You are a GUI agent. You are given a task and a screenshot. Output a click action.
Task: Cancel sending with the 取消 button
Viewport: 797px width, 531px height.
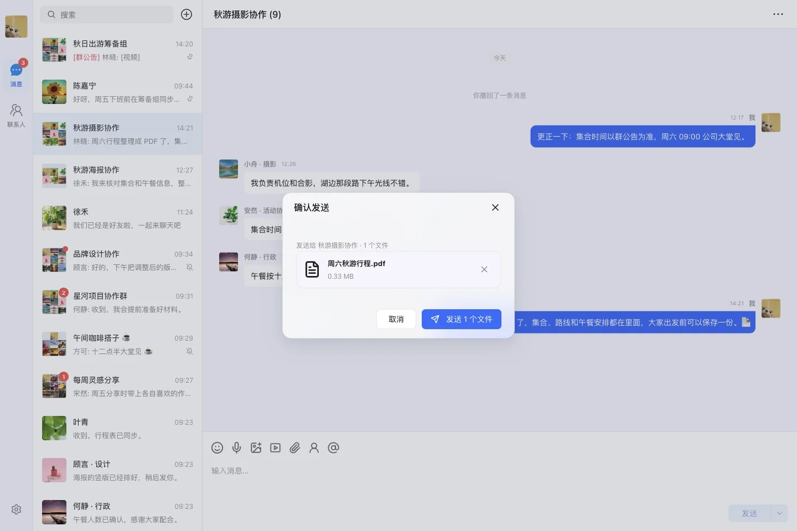[396, 319]
